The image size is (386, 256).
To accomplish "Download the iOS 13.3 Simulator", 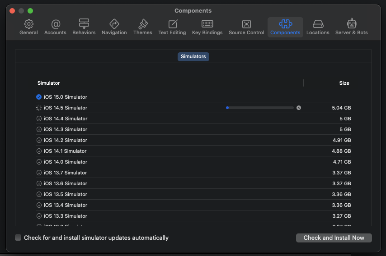I will [x=39, y=216].
